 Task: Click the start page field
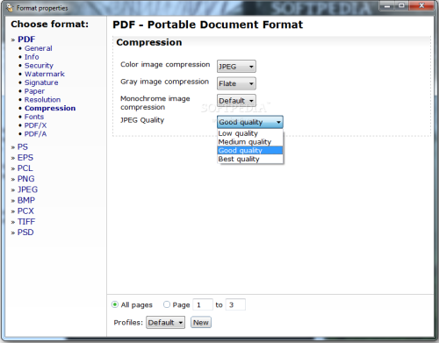(203, 304)
